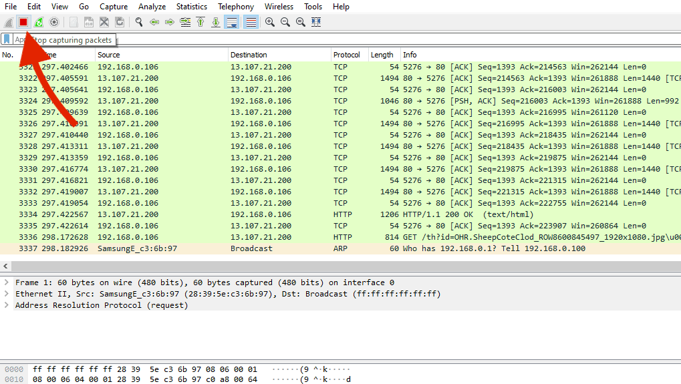Click hex dump row offset 0010

[x=14, y=379]
